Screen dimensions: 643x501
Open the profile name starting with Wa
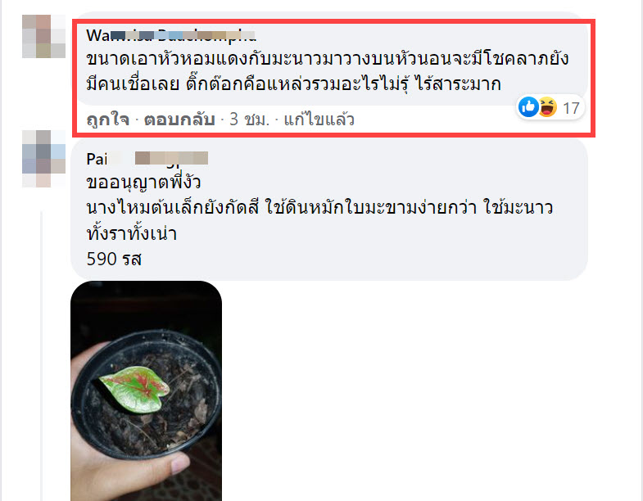171,36
